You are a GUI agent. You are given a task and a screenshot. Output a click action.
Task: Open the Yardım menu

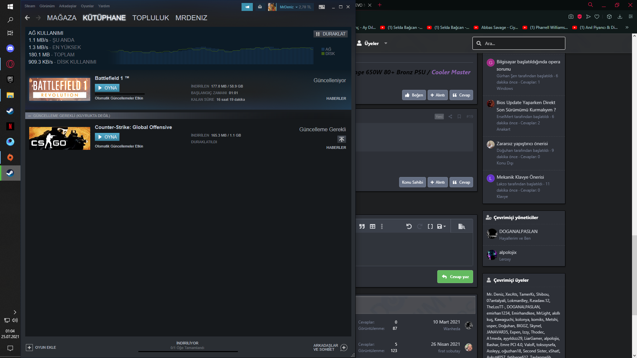coord(104,6)
